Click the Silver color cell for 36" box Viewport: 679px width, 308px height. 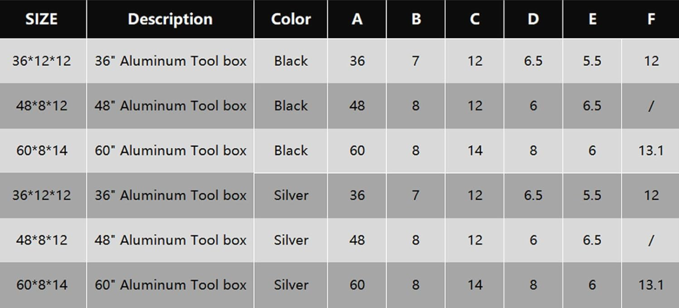pos(291,195)
